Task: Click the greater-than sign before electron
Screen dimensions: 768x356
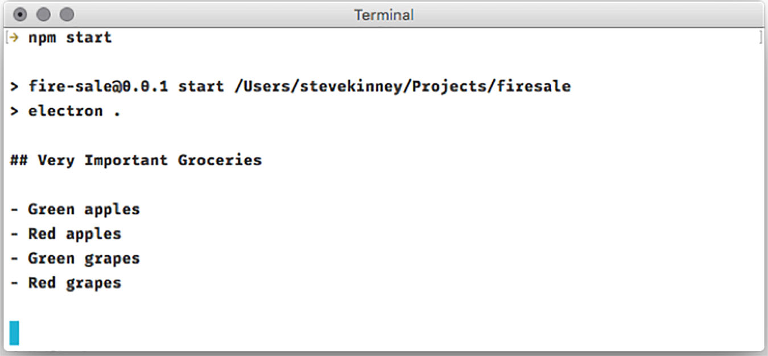Action: 15,111
